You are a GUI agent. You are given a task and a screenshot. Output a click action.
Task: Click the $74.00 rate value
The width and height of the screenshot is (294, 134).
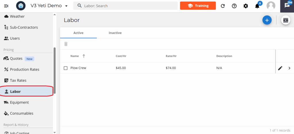[x=171, y=68]
